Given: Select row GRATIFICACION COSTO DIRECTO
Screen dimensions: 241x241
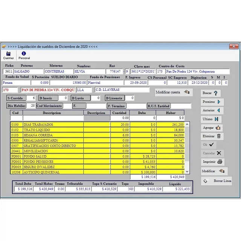Looking at the screenshot, I should pyautogui.click(x=98, y=146).
